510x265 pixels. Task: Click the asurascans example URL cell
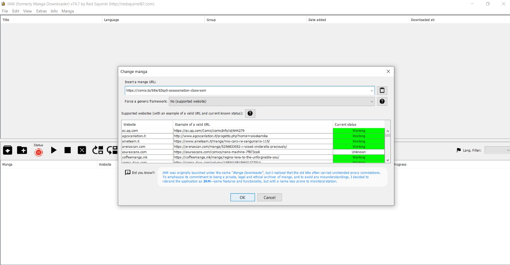tap(253, 152)
